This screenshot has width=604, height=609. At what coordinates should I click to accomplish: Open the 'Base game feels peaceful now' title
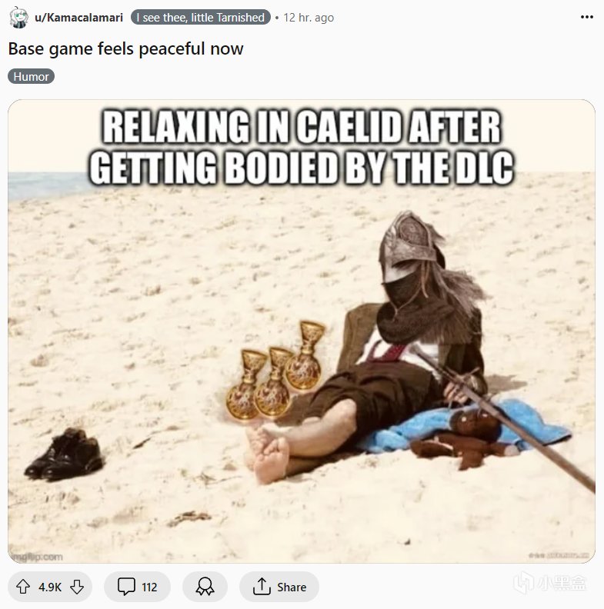pyautogui.click(x=125, y=49)
